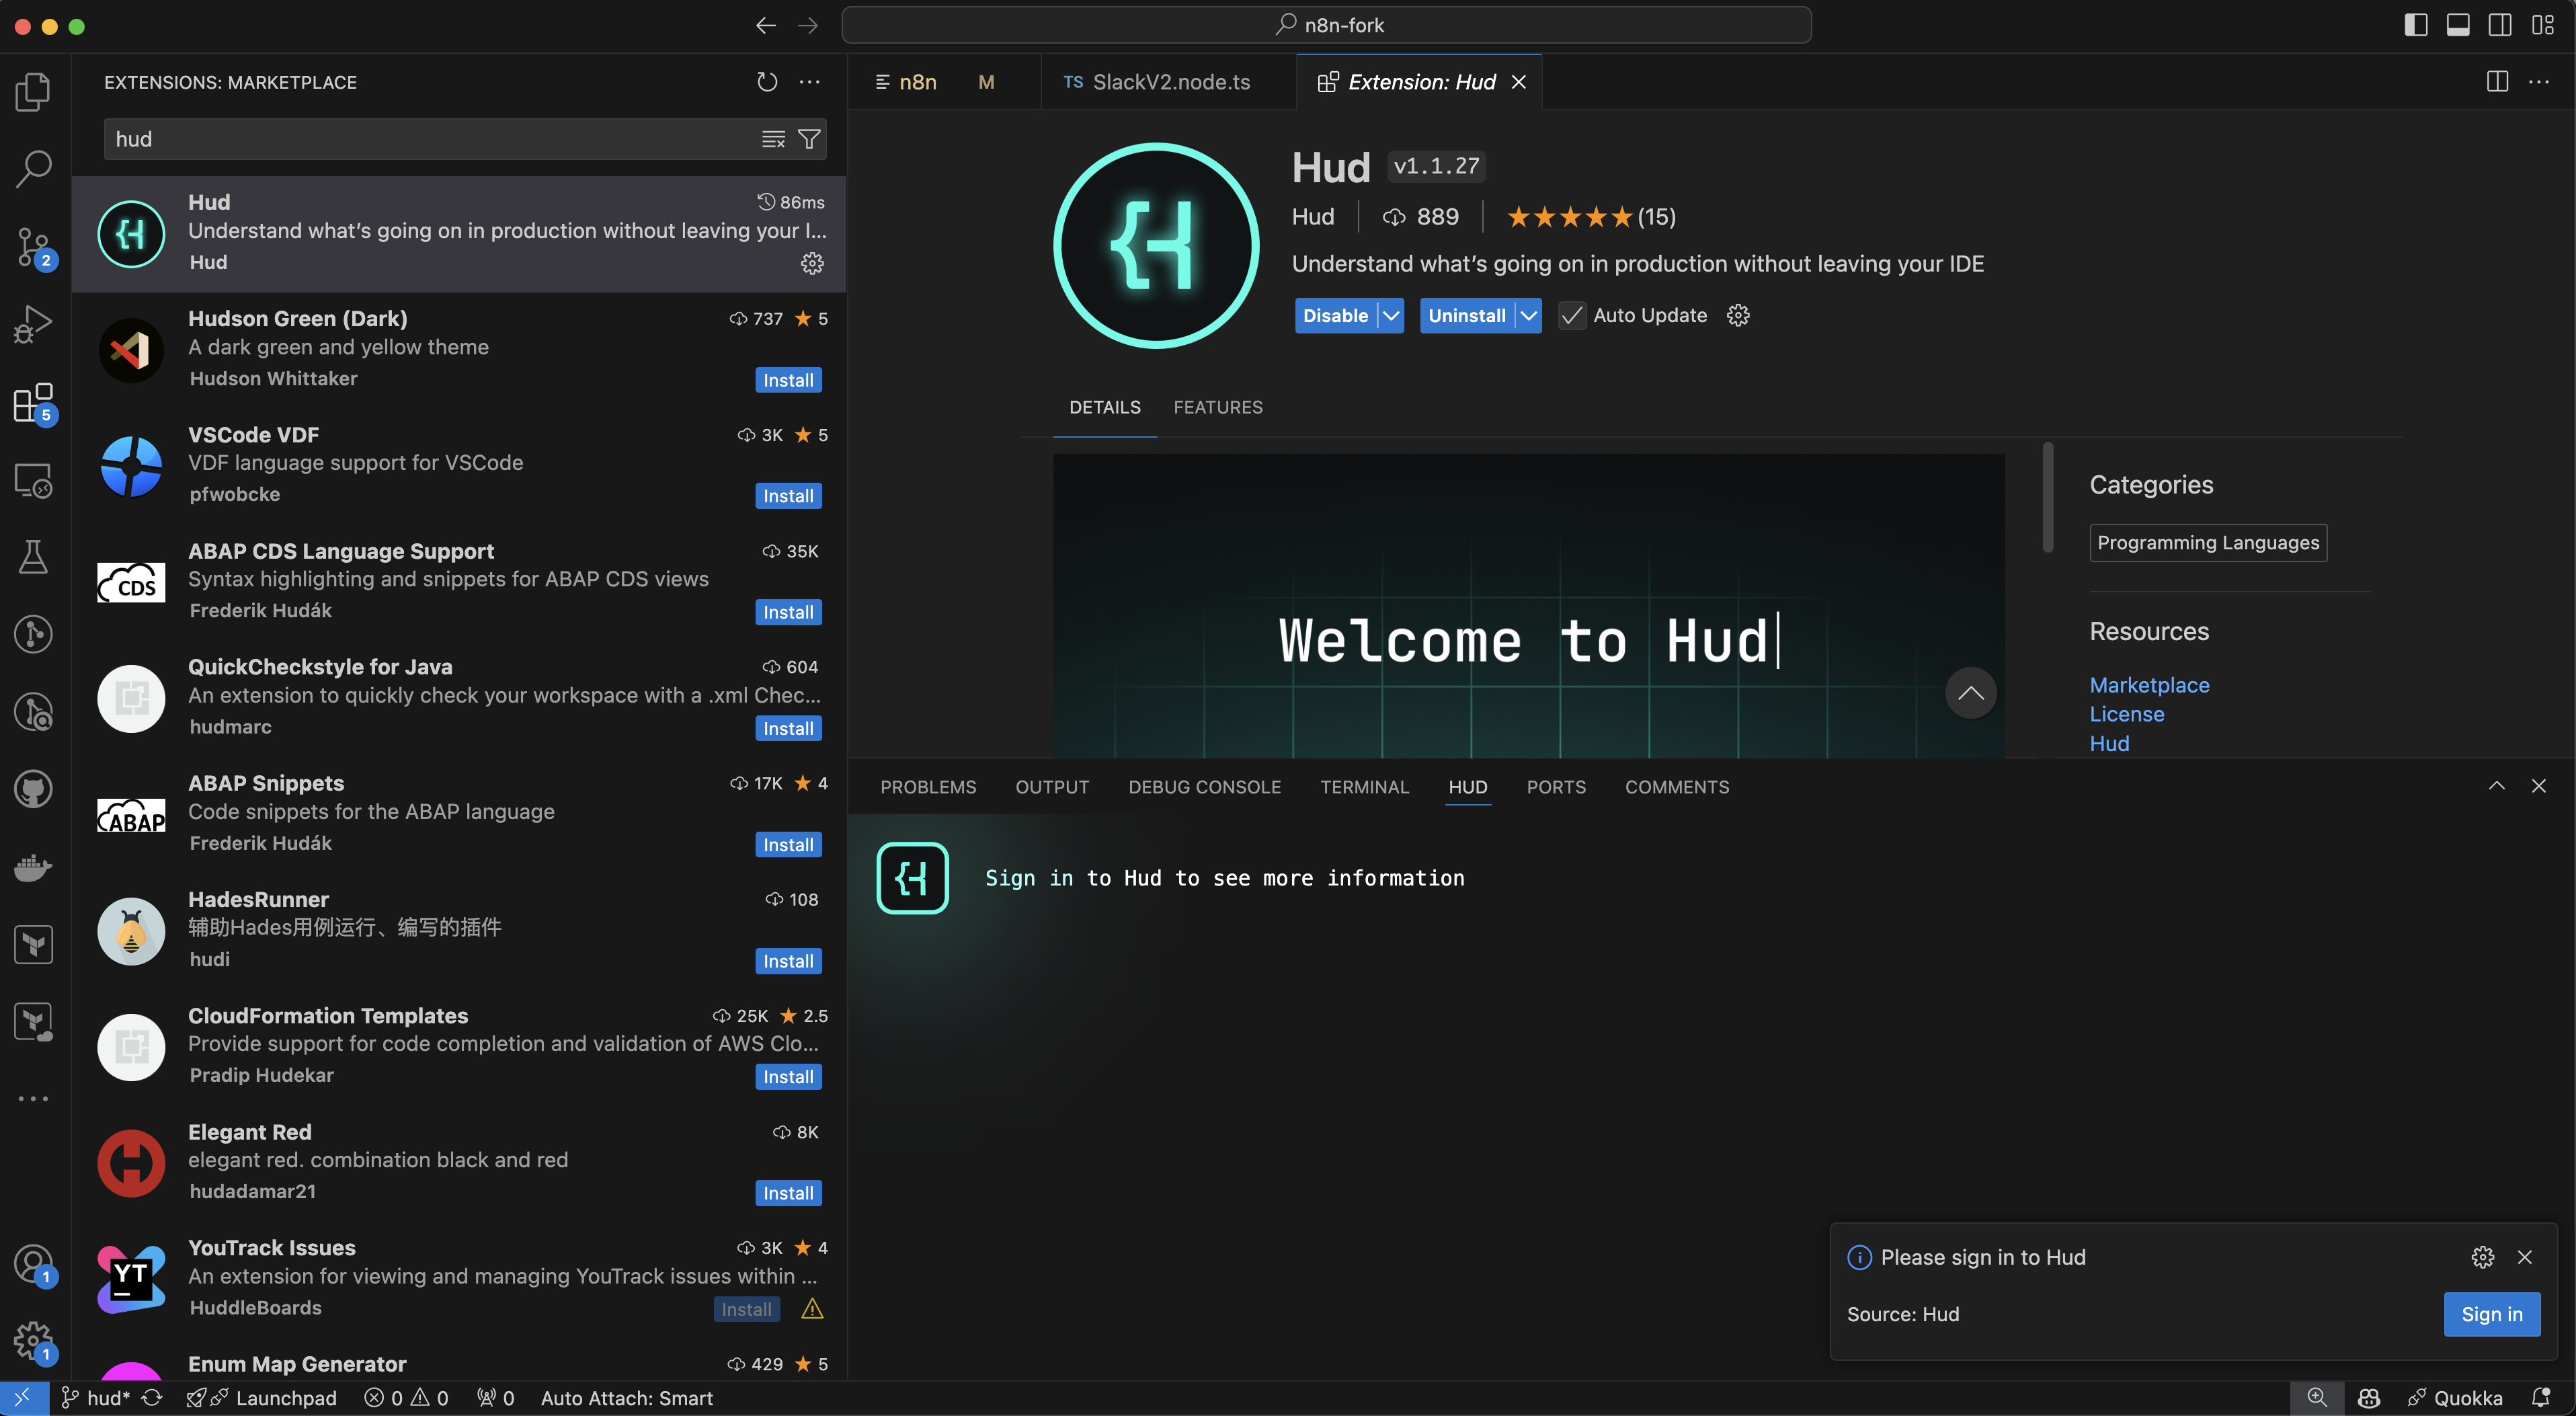Image resolution: width=2576 pixels, height=1416 pixels.
Task: Expand the Disable button dropdown arrow
Action: point(1391,316)
